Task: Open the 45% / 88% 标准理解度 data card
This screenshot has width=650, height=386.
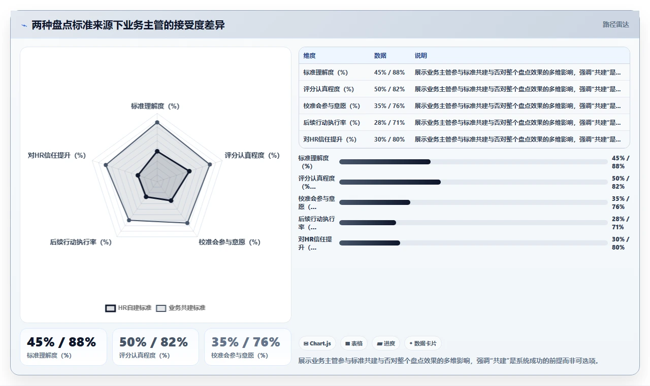Action: coord(63,347)
